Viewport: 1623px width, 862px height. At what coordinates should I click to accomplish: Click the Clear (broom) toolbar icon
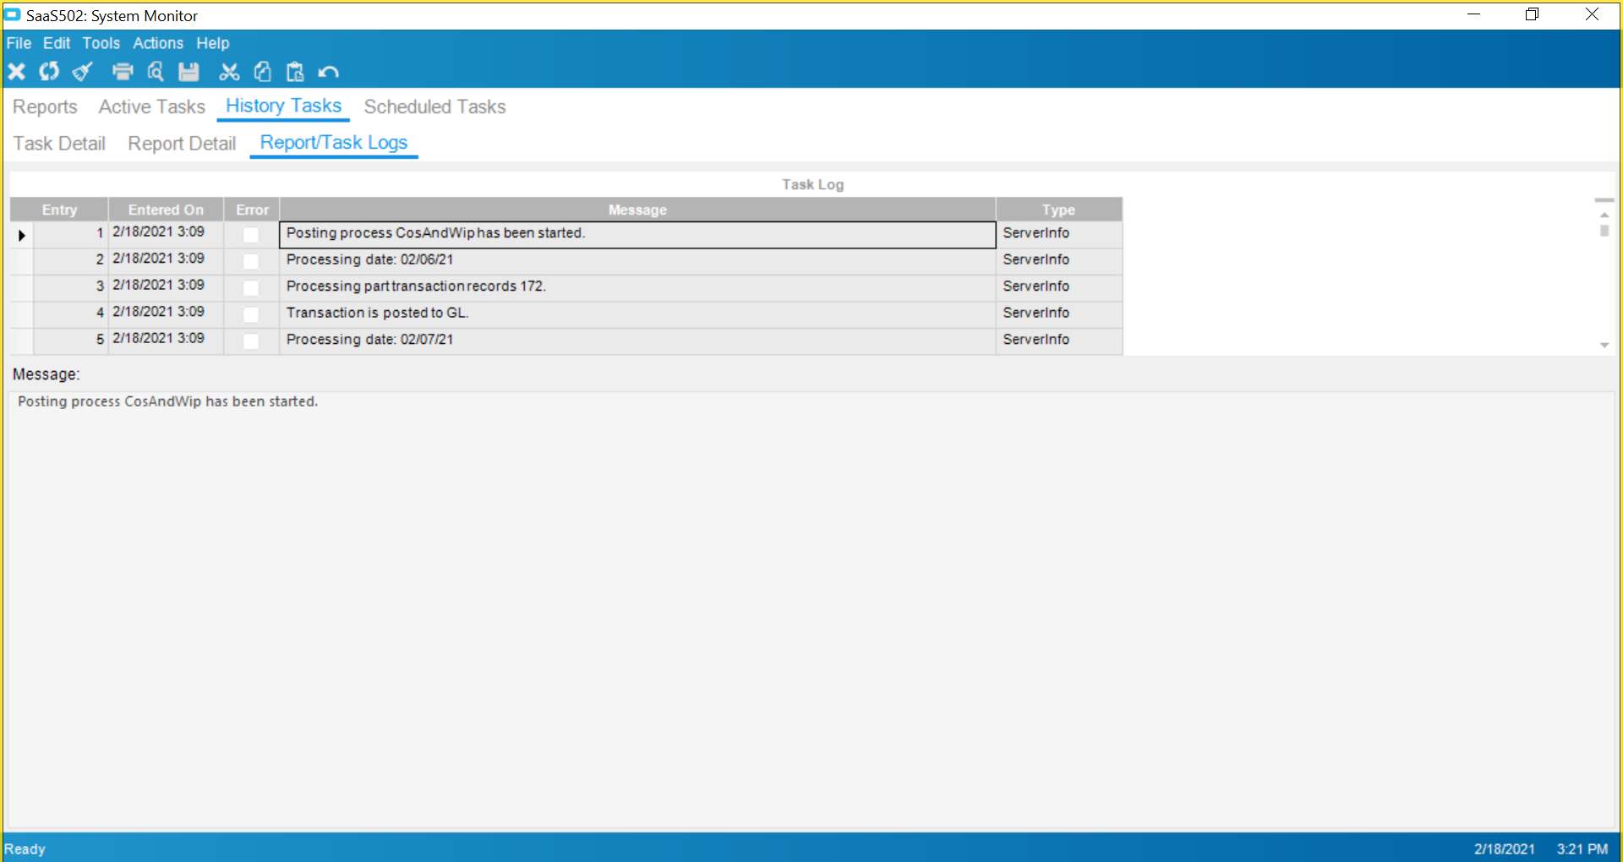[82, 72]
